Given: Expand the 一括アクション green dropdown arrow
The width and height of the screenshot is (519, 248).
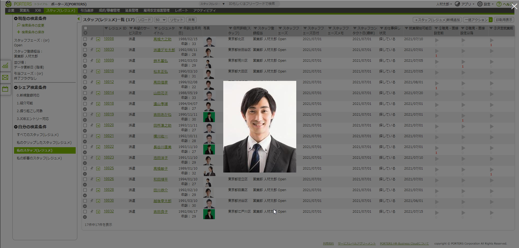Looking at the screenshot, I should [x=491, y=20].
